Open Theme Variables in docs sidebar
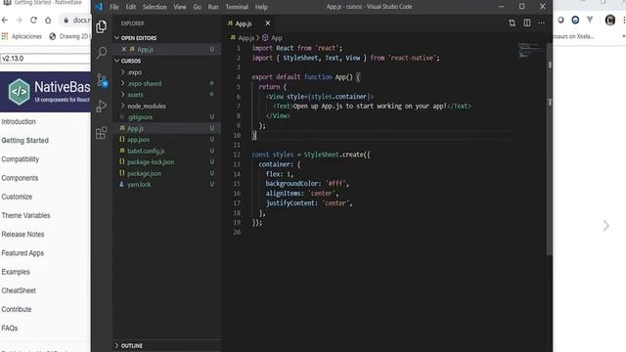 coord(25,215)
